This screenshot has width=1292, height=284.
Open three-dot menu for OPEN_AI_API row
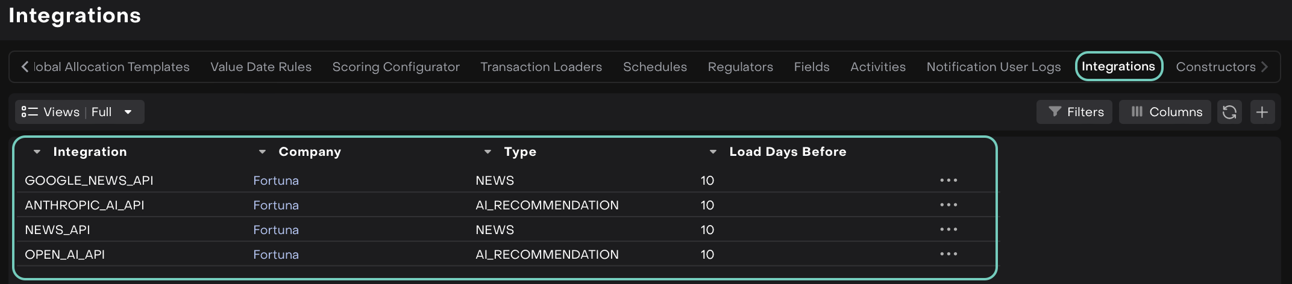949,255
